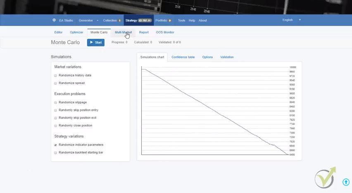Switch to the Multi Market tab
Viewport: 352px width, 193px height.
point(123,32)
